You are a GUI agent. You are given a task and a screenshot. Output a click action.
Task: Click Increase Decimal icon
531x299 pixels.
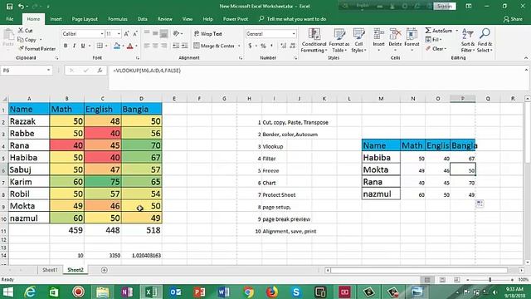[x=284, y=46]
